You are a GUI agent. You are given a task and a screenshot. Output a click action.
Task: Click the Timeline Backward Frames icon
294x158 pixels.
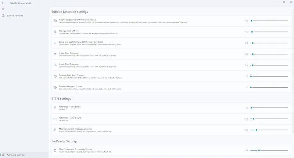click(55, 76)
